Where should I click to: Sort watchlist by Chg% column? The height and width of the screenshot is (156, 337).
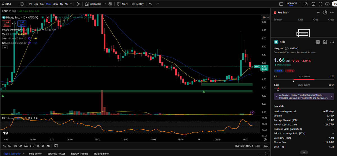tap(331, 20)
